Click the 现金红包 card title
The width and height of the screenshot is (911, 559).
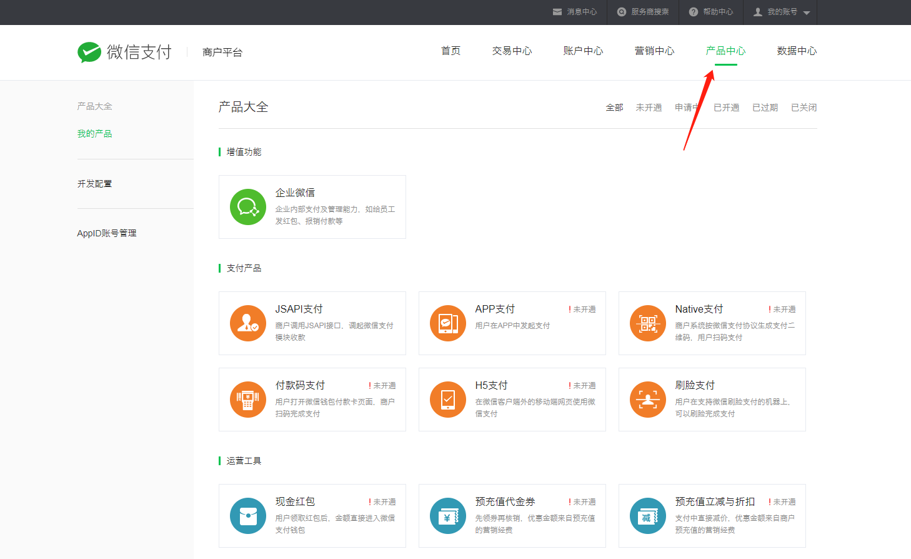tap(295, 501)
